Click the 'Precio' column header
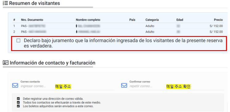Image resolution: width=230 pixels, height=112 pixels. (x=218, y=20)
